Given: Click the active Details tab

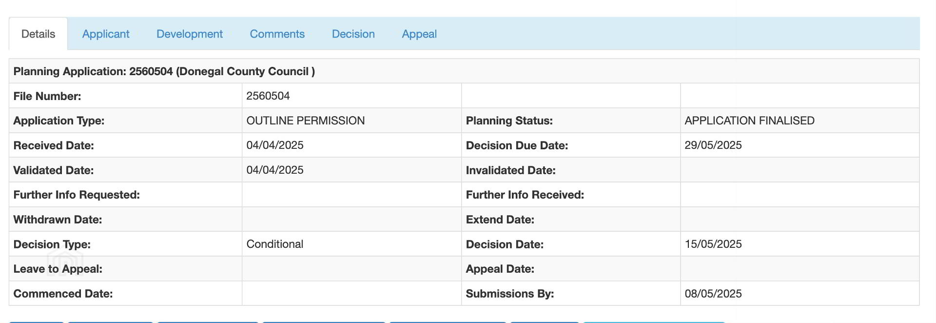Looking at the screenshot, I should pyautogui.click(x=39, y=34).
